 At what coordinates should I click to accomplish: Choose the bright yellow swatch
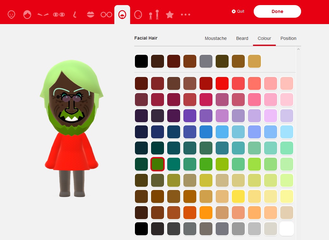238,196
